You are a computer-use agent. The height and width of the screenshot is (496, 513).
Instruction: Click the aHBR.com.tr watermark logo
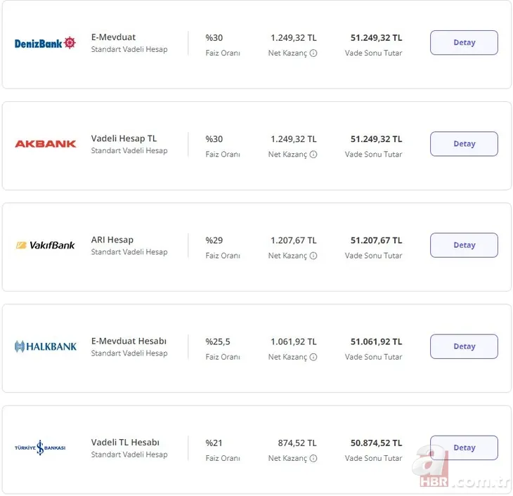click(x=461, y=468)
